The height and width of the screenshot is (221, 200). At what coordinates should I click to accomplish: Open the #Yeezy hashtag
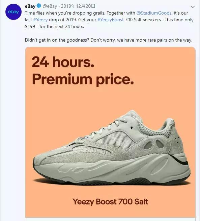click(x=40, y=20)
